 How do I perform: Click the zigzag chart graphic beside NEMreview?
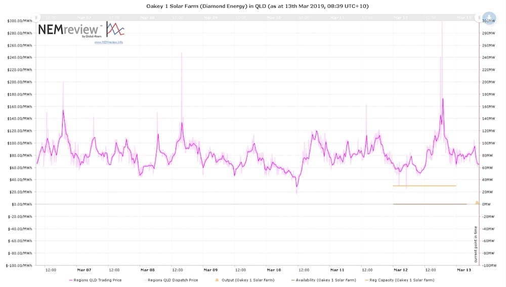coord(115,29)
